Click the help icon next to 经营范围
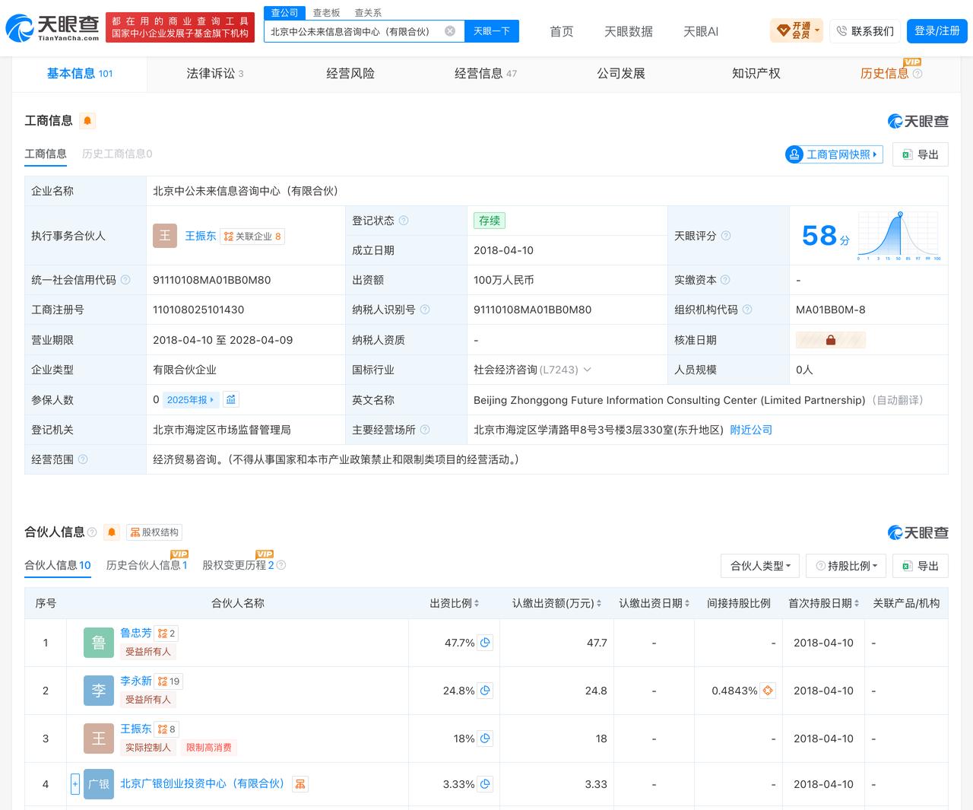This screenshot has width=973, height=810. click(83, 459)
